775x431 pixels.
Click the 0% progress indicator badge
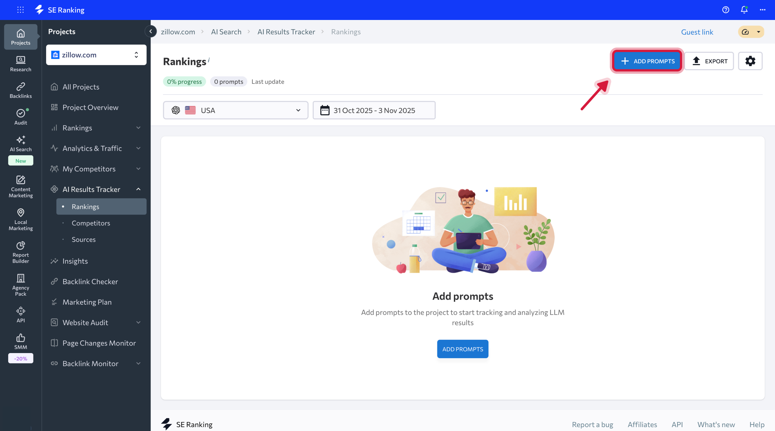click(x=184, y=82)
